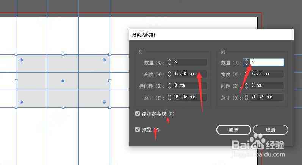Click the bottom-left corner widget of rectangle
The height and width of the screenshot is (165, 302).
point(21,102)
